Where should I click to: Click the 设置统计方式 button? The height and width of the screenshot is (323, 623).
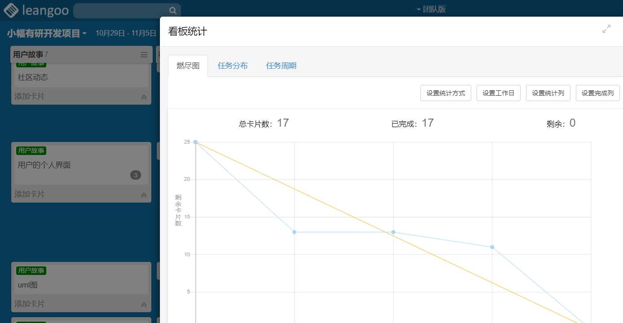tap(445, 93)
